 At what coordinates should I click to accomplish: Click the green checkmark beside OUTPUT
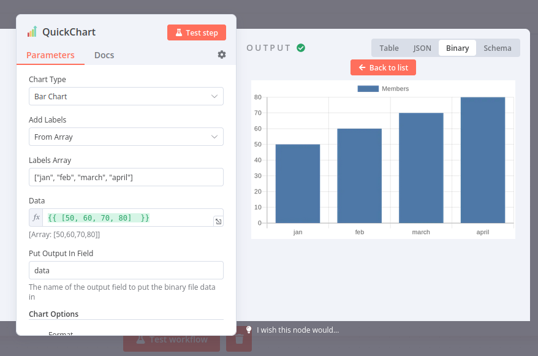[300, 47]
